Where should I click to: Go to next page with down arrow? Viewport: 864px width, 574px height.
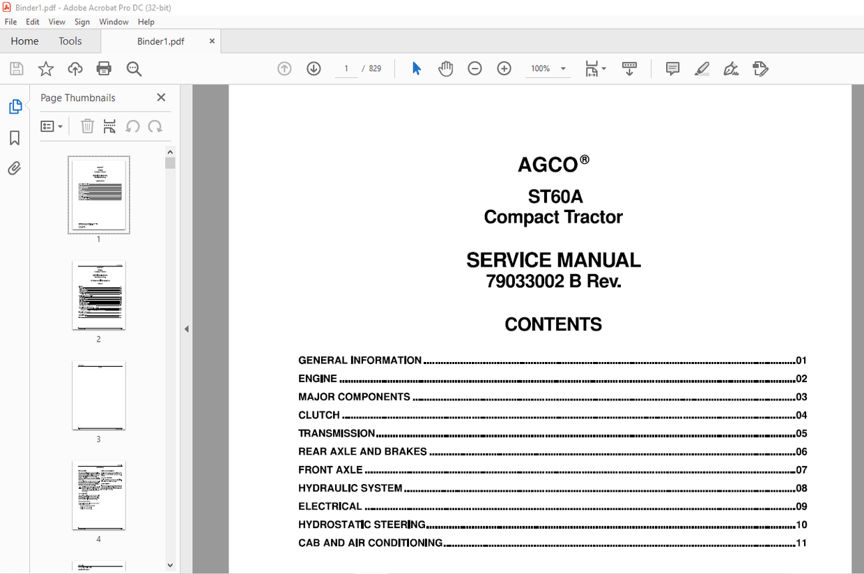click(314, 68)
